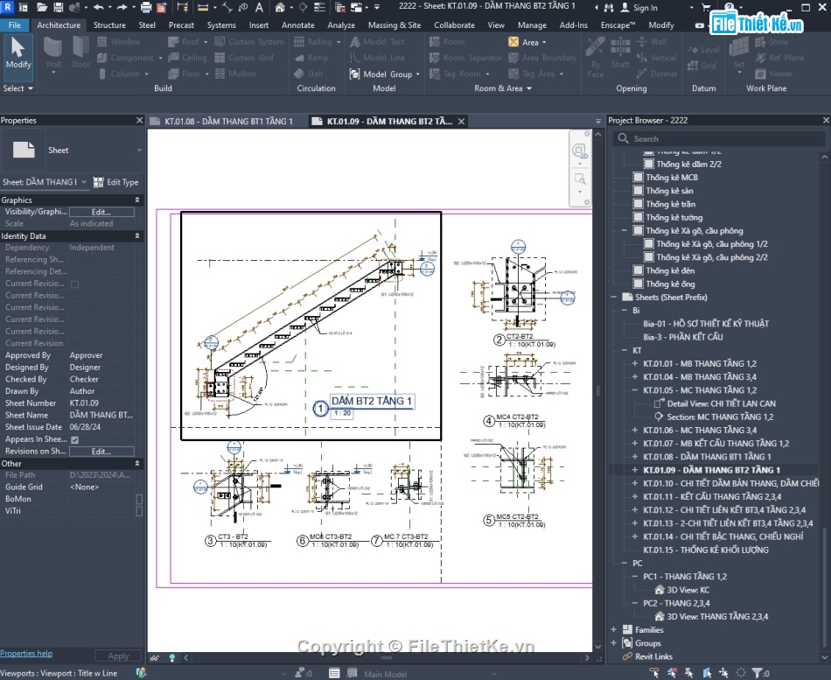Click the Select Underlay Elements status icon
Image resolution: width=831 pixels, height=680 pixels.
(x=672, y=673)
